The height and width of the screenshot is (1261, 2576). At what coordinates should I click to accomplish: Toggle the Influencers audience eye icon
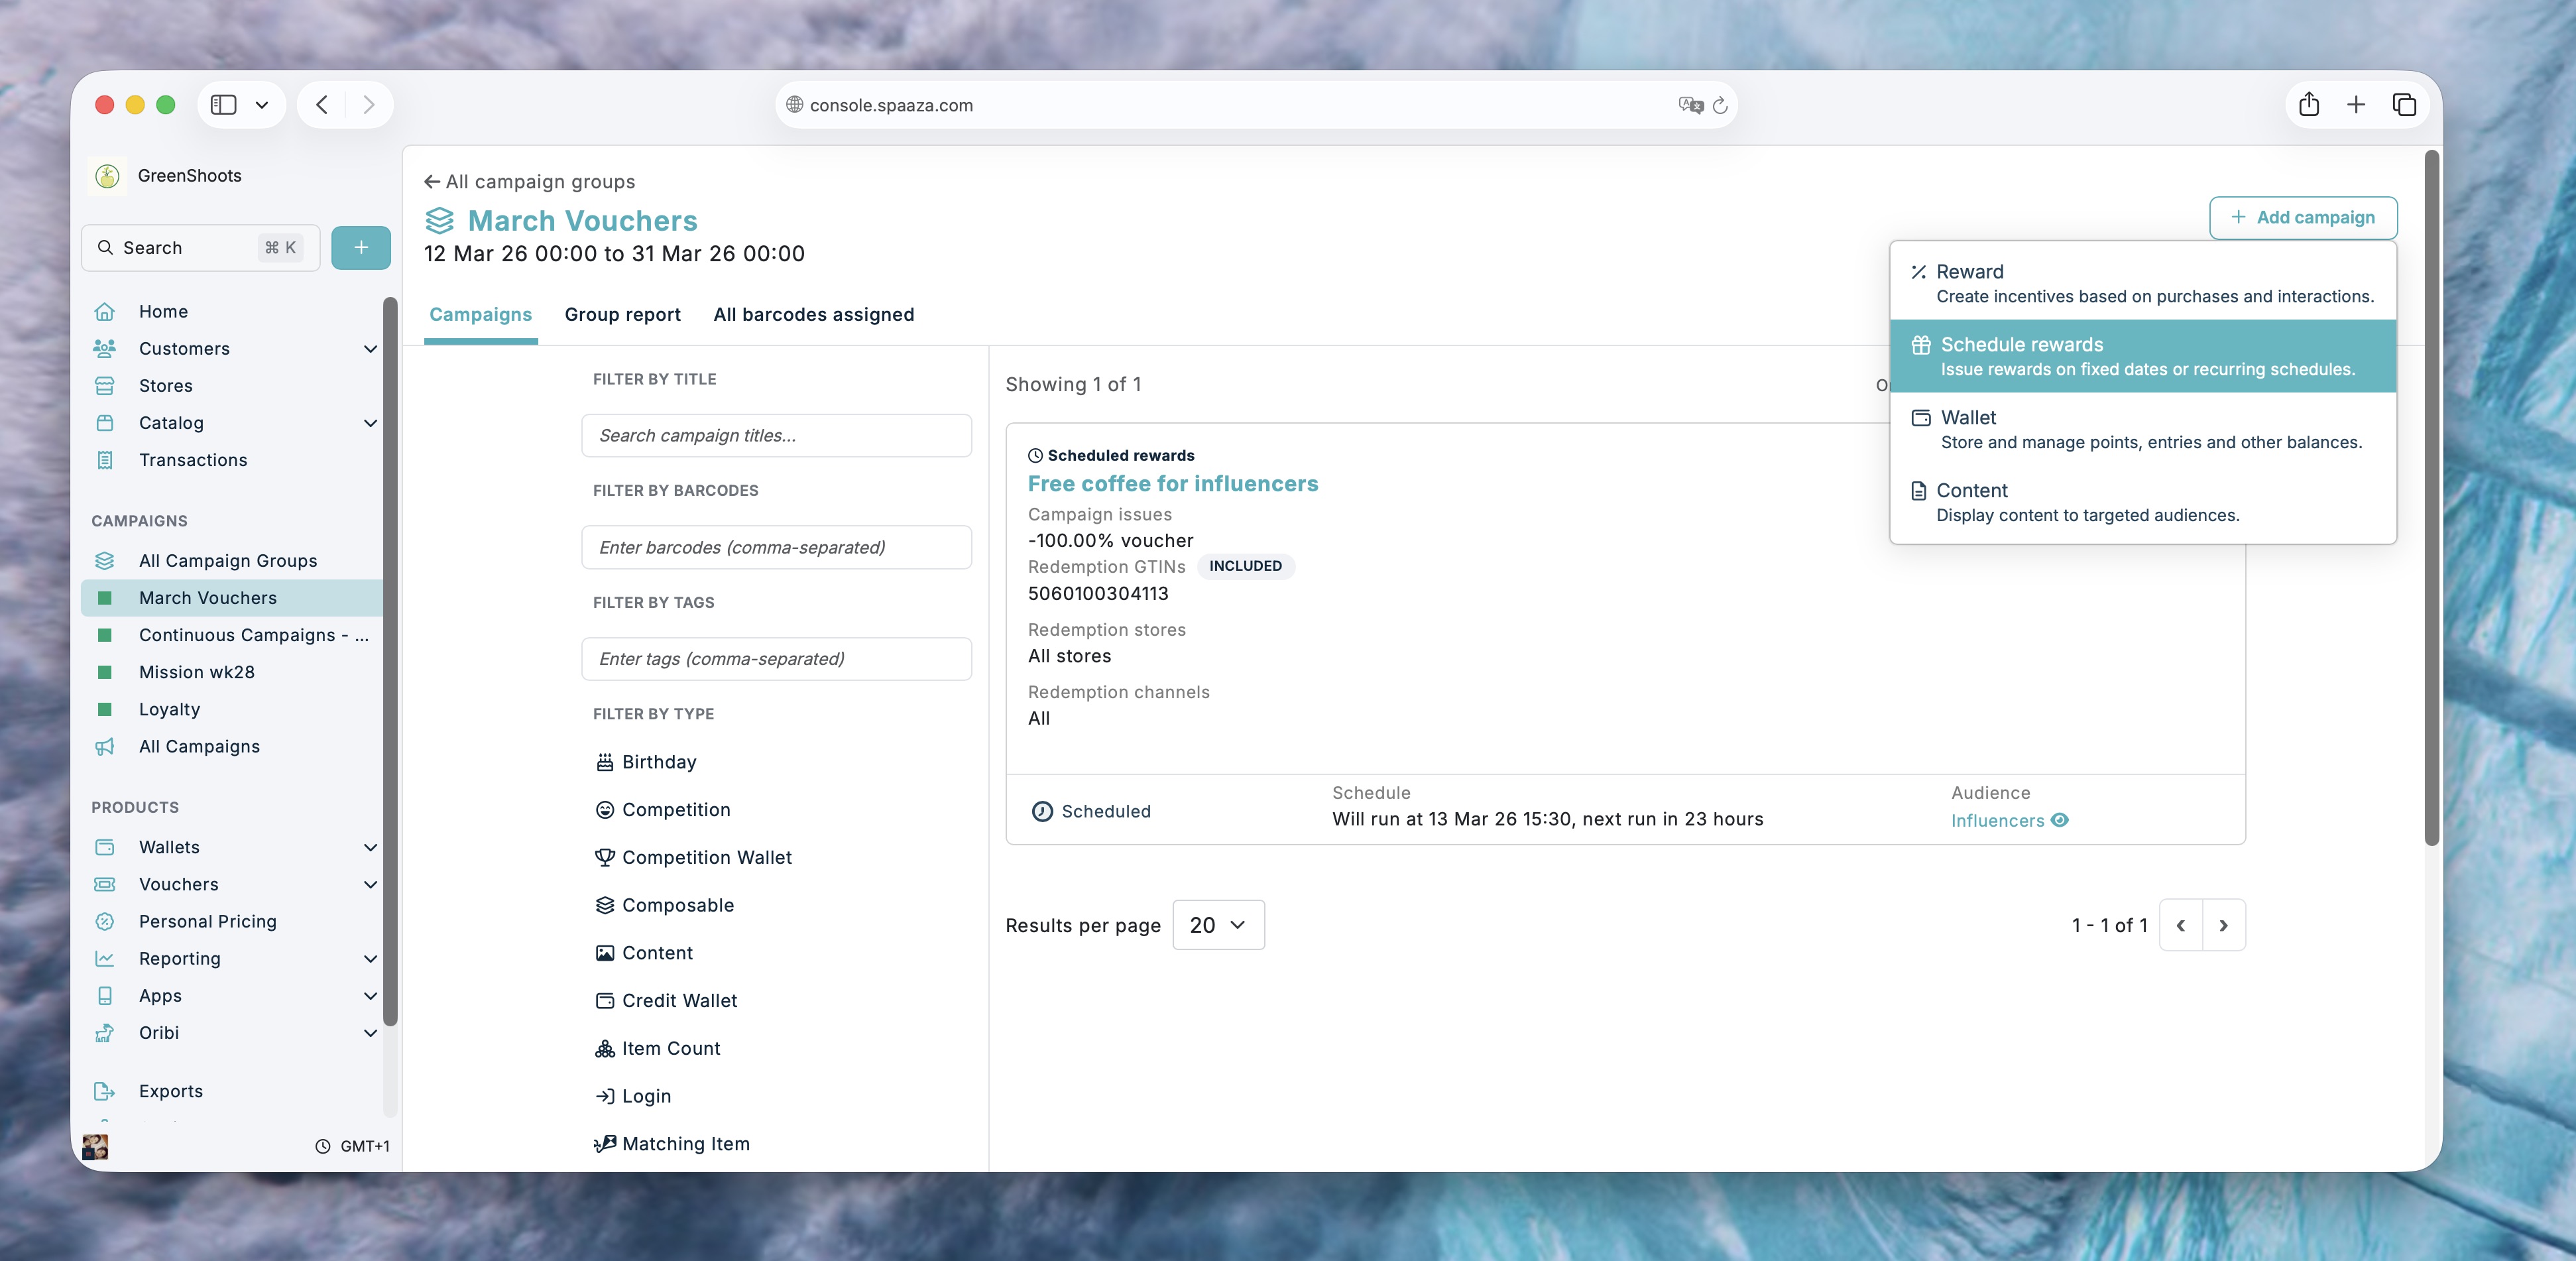(2059, 820)
